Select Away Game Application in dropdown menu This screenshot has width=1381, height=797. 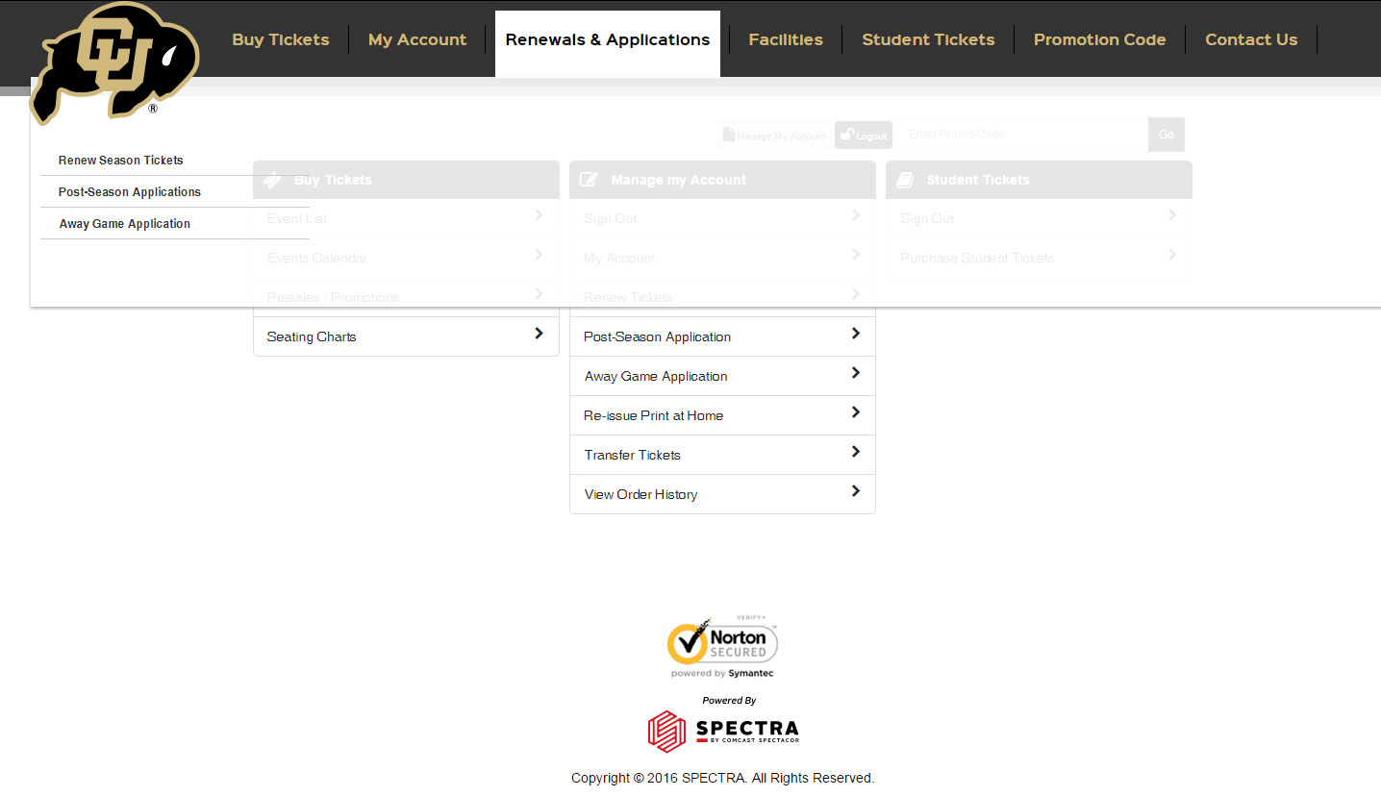124,224
